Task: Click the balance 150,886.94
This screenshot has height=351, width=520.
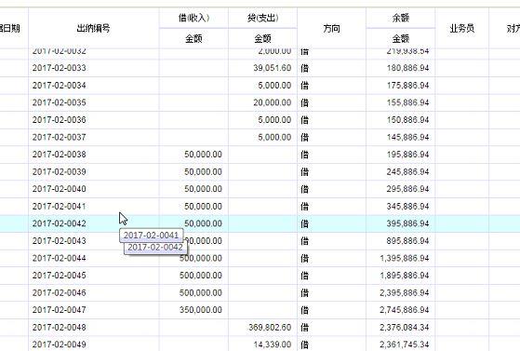Action: [x=408, y=120]
